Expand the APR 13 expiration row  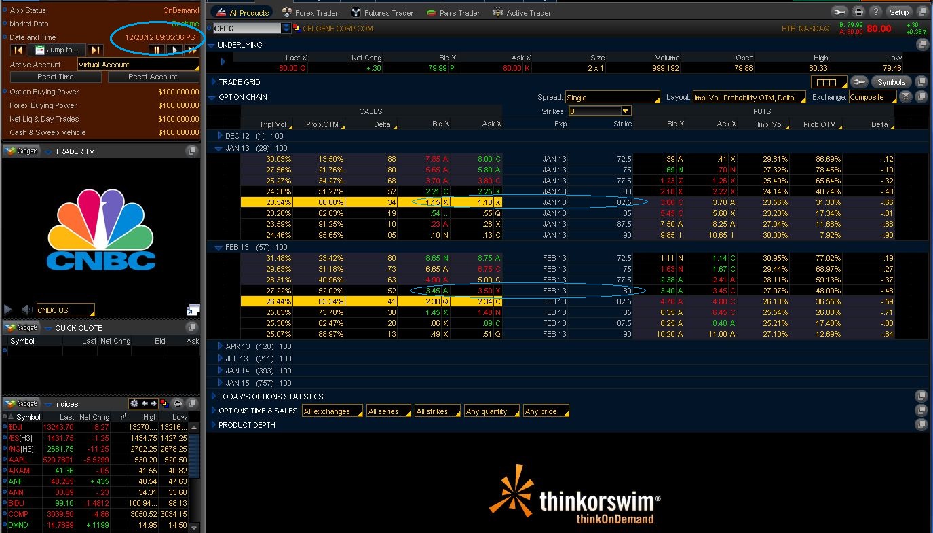220,346
